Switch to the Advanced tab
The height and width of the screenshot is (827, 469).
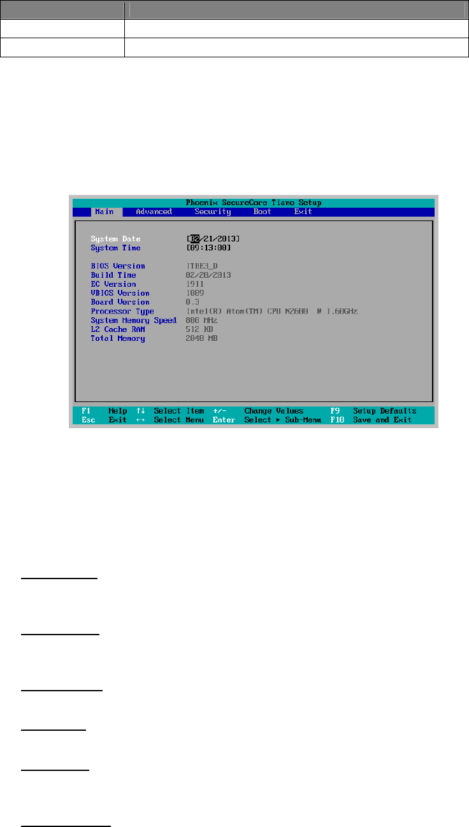click(154, 212)
